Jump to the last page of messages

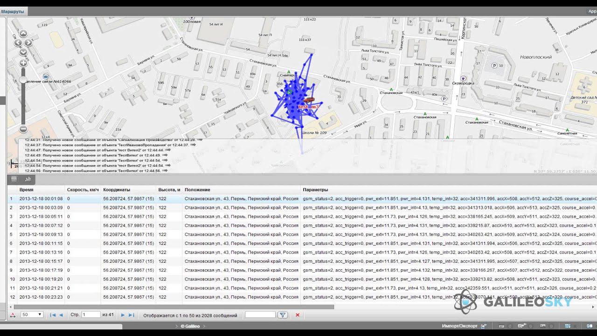[x=131, y=315]
